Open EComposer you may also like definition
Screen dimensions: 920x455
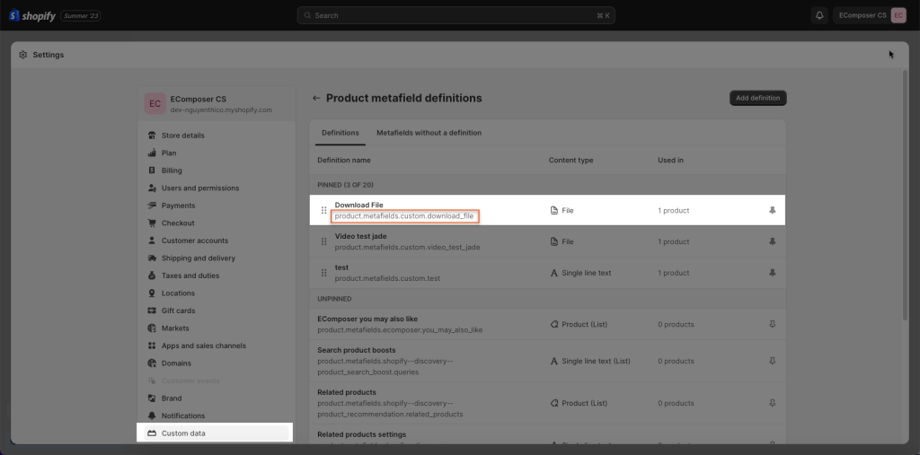tap(367, 319)
